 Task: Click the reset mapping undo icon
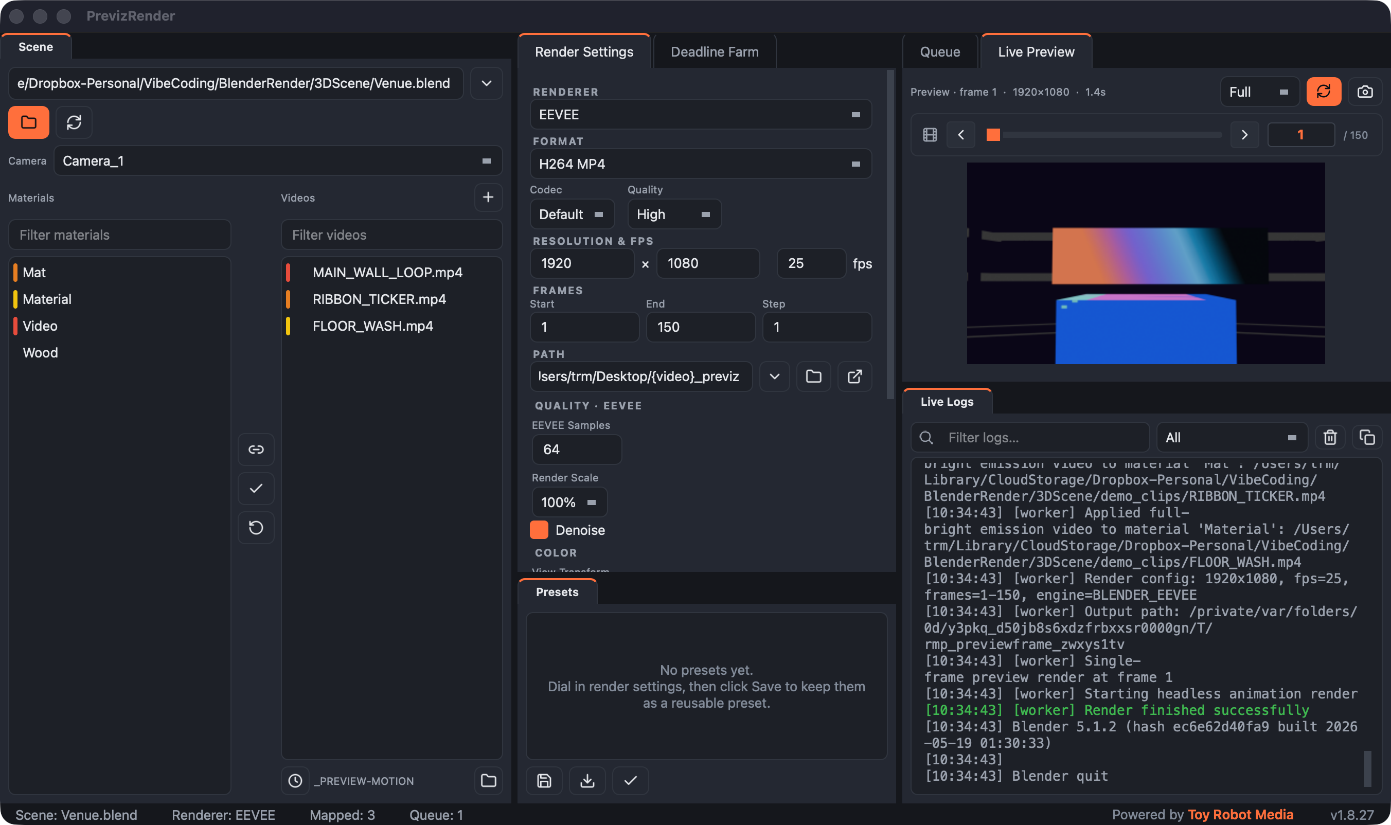[x=256, y=527]
